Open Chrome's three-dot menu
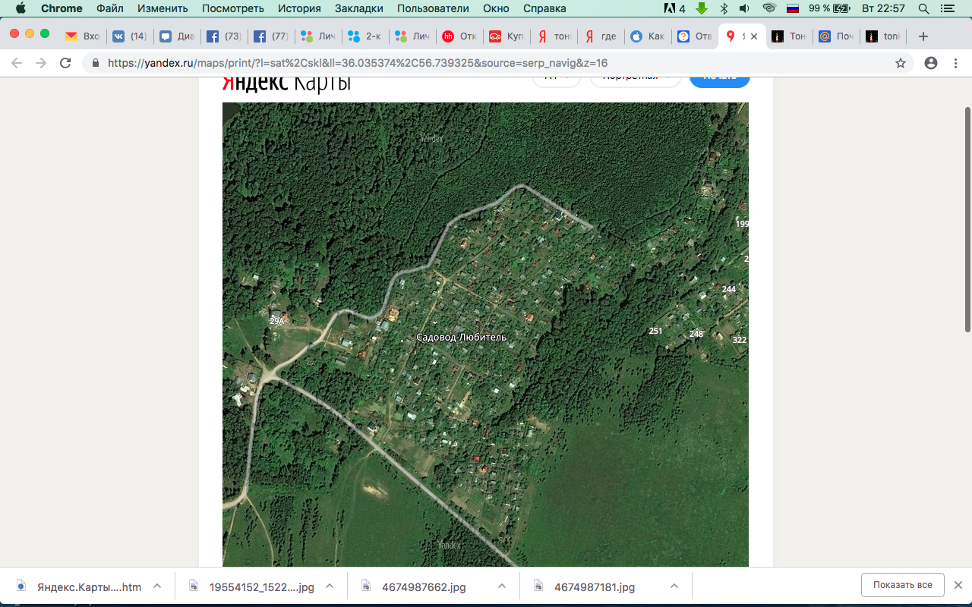The image size is (972, 607). coord(955,63)
